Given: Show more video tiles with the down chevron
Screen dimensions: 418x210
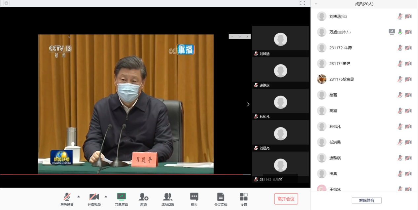Looking at the screenshot, I should click(x=281, y=179).
